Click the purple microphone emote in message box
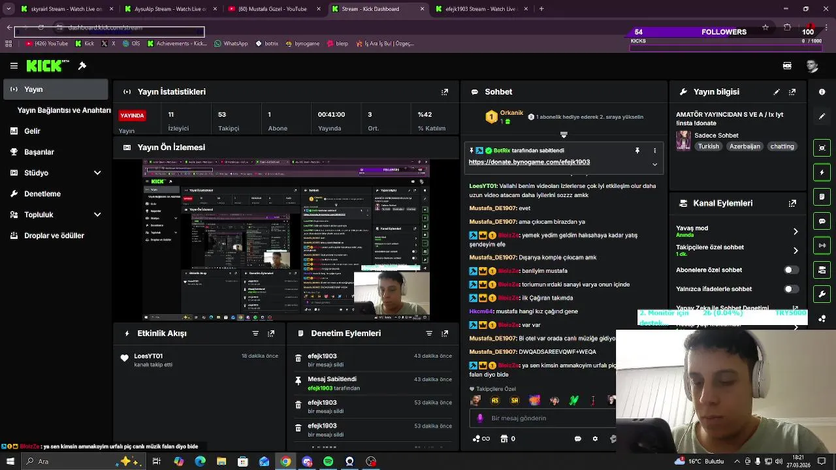 tap(480, 418)
